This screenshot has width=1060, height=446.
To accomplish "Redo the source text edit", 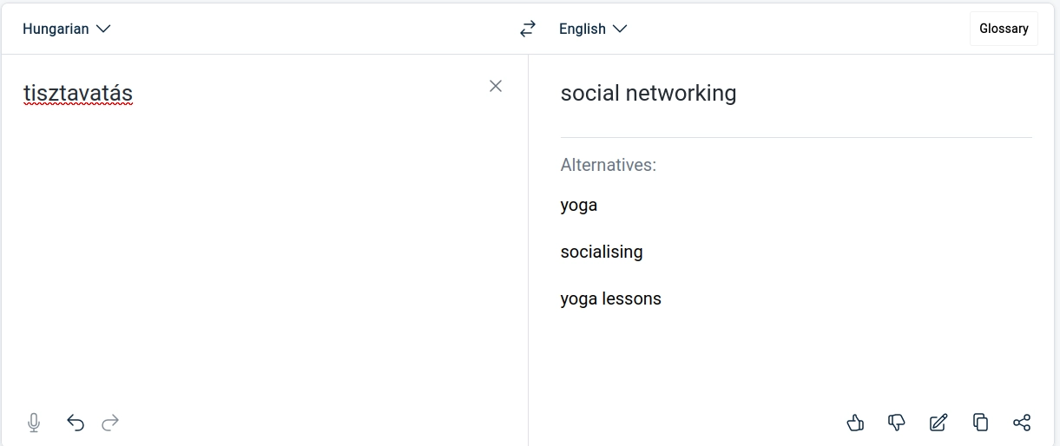I will [x=110, y=423].
